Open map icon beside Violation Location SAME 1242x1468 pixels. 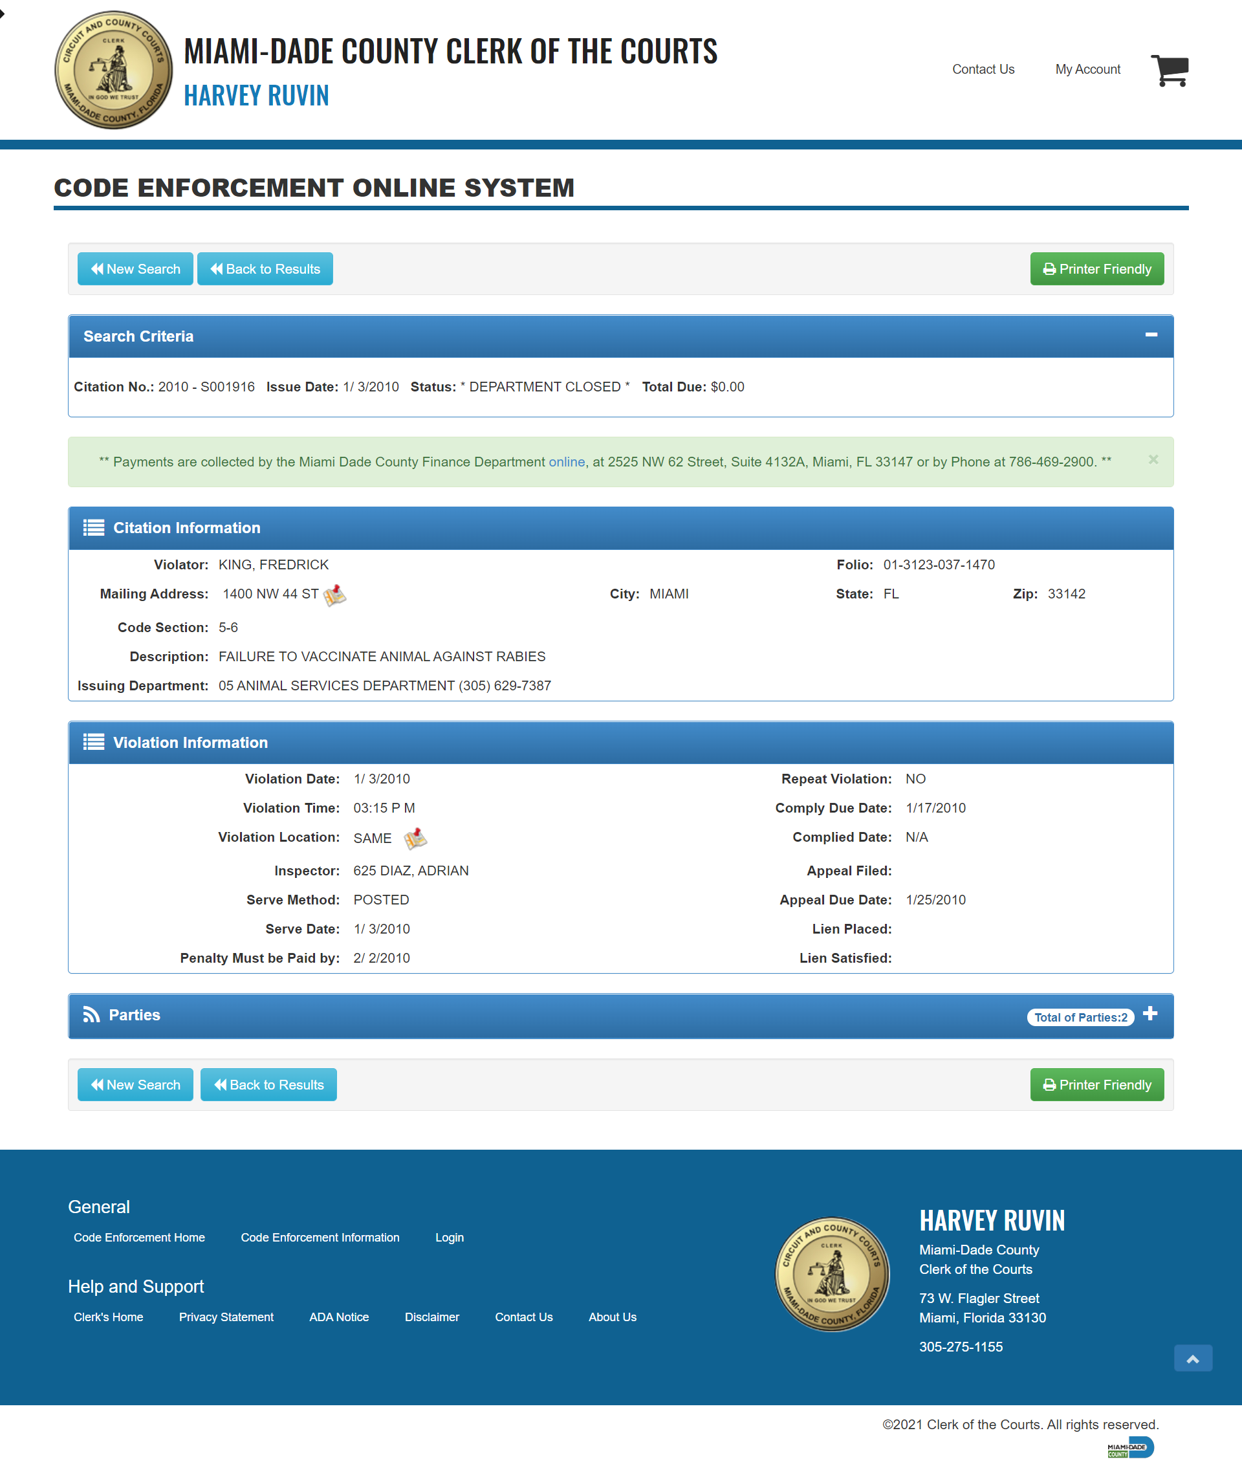click(x=415, y=838)
